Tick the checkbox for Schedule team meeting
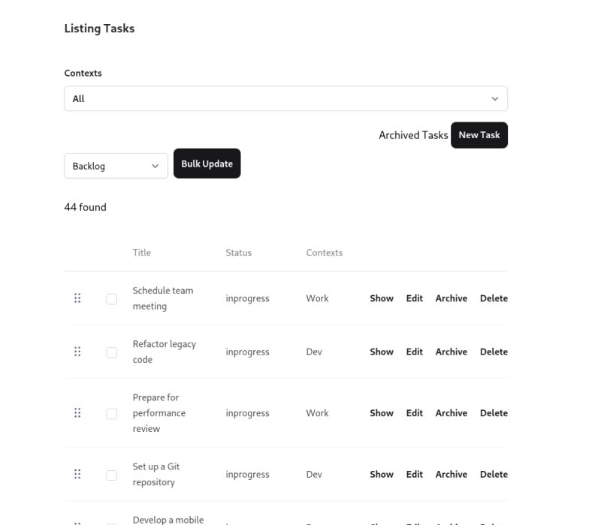The height and width of the screenshot is (525, 601). click(111, 299)
